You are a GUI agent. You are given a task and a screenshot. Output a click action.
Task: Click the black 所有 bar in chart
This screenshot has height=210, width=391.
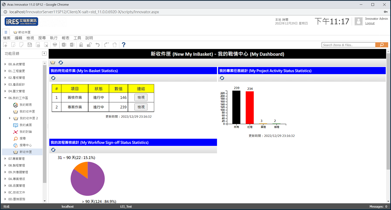pyautogui.click(x=236, y=107)
